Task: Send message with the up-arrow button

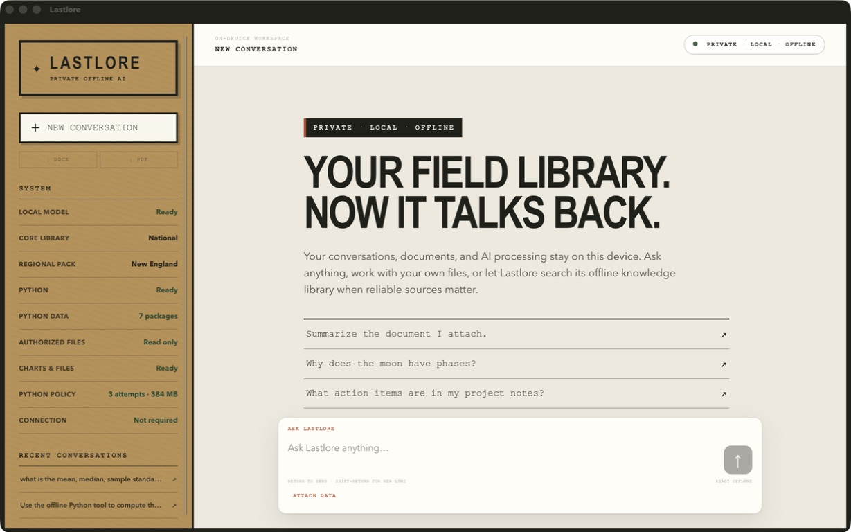Action: (x=737, y=460)
